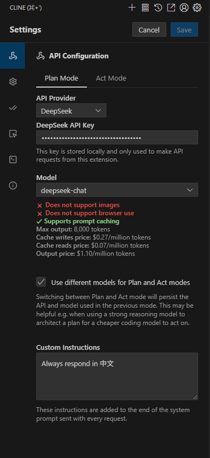This screenshot has width=210, height=458.
Task: Open the MCP servers icon
Action: click(x=145, y=8)
